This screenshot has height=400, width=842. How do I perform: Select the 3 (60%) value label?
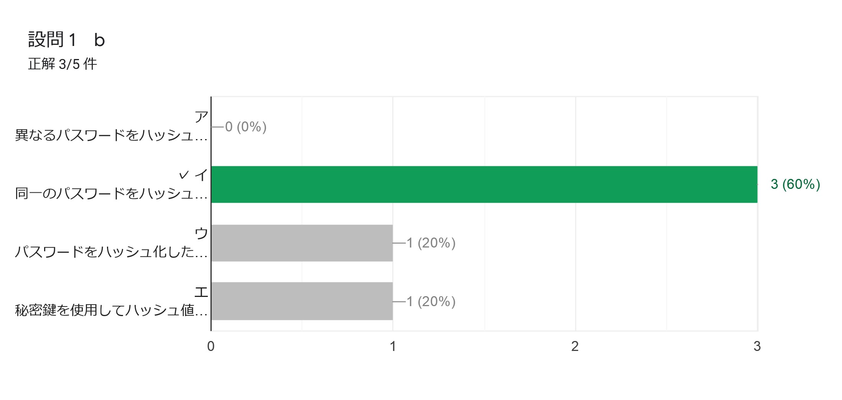click(795, 184)
